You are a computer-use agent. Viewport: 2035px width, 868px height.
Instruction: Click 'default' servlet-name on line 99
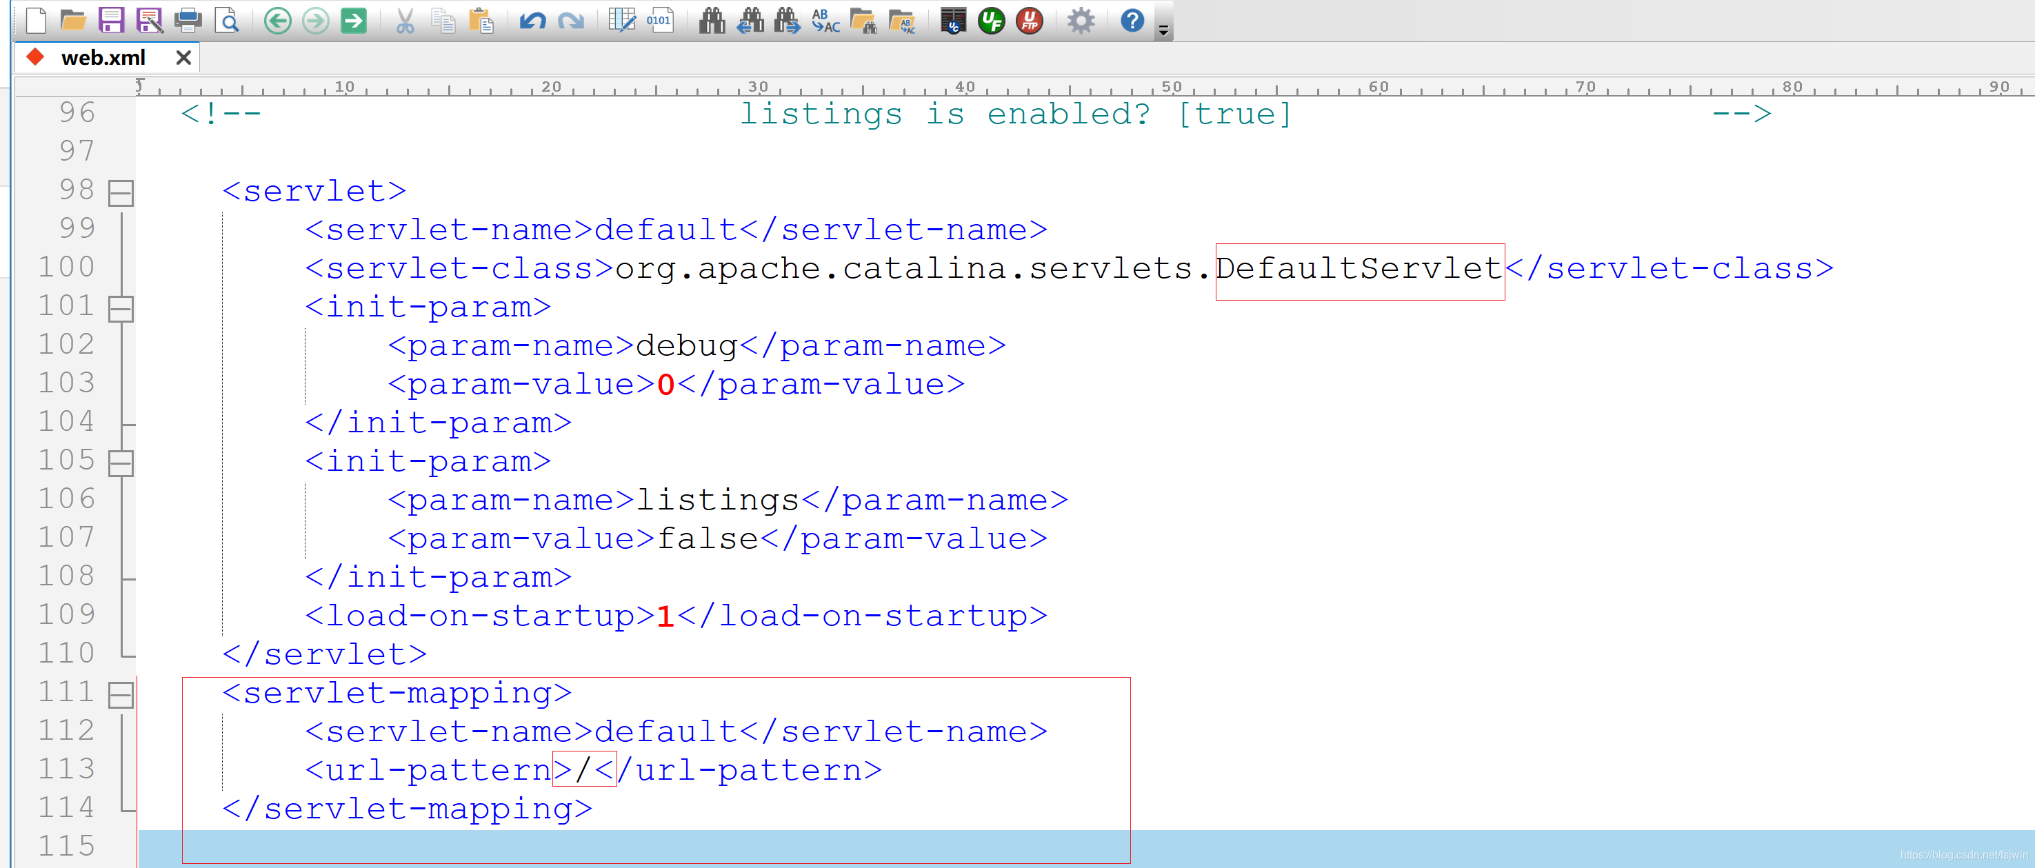pyautogui.click(x=666, y=231)
